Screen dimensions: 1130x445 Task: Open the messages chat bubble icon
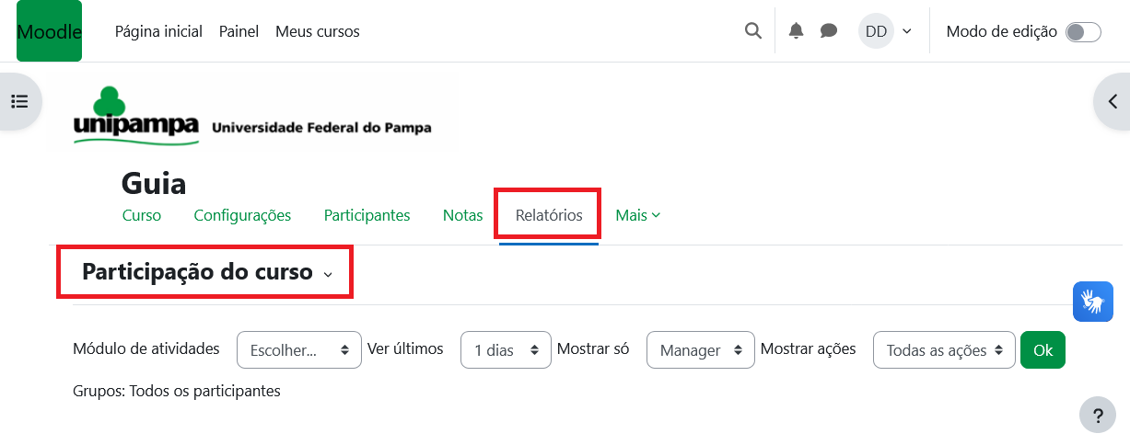(x=829, y=31)
